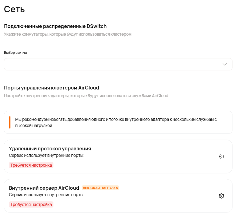
Task: Click the ВЫСОКАЯ НАГРУЗКА badge
Action: (100, 188)
